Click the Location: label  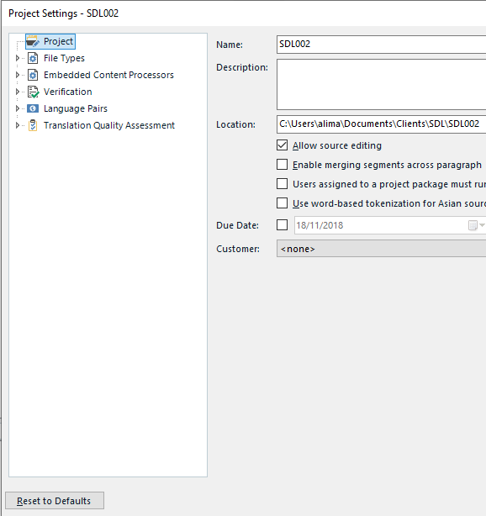point(235,124)
